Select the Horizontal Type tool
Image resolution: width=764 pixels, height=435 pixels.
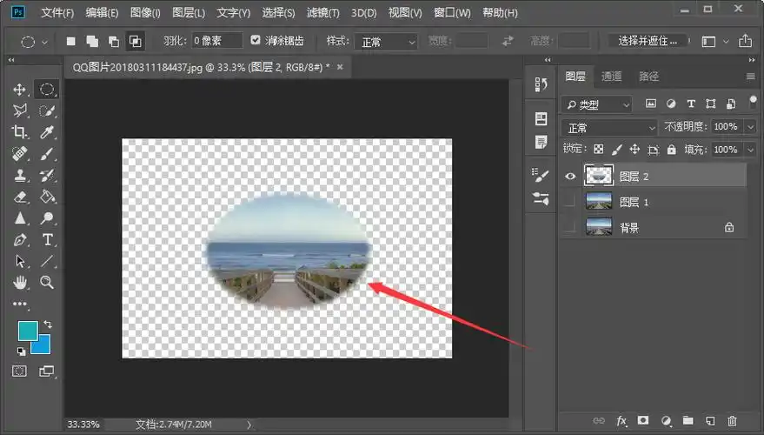(48, 239)
